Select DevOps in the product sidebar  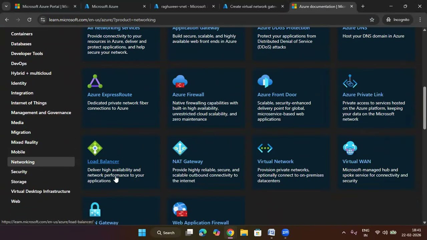[19, 63]
